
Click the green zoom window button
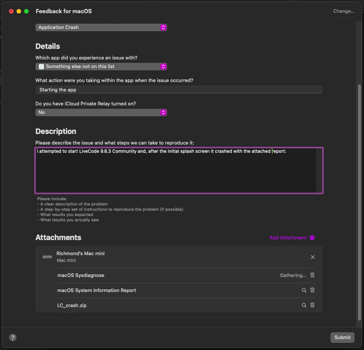coord(26,11)
